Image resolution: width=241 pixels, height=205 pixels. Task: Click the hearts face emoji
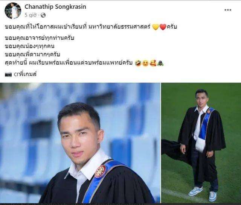153,63
